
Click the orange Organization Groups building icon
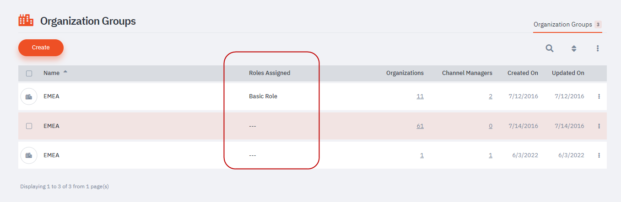26,21
